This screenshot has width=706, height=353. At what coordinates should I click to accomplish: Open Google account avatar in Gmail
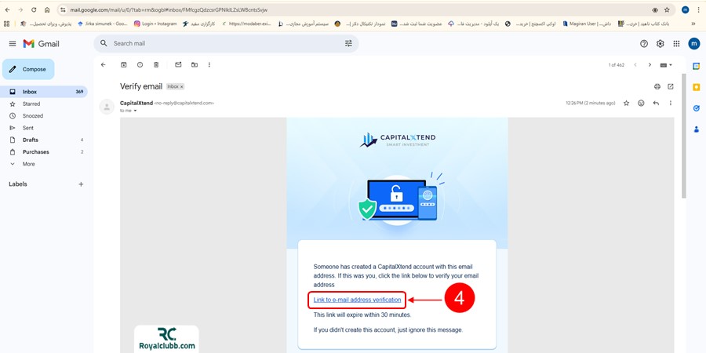[x=694, y=44]
